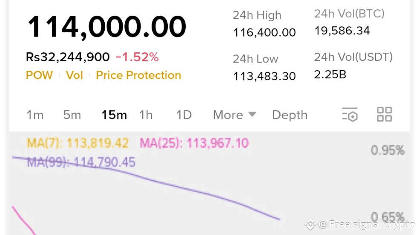Open the Depth chart view
This screenshot has width=419, height=235.
(x=290, y=115)
